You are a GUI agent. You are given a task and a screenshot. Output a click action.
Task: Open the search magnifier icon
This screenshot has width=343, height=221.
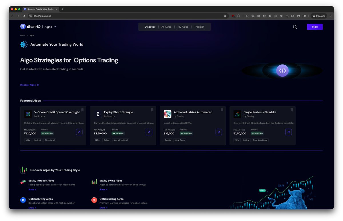[295, 27]
